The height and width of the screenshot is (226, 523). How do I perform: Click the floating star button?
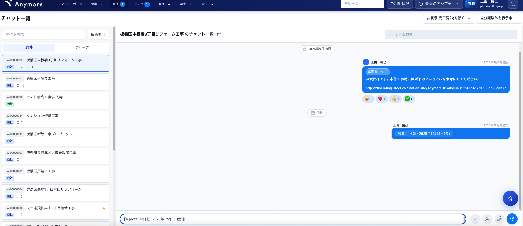tap(510, 198)
